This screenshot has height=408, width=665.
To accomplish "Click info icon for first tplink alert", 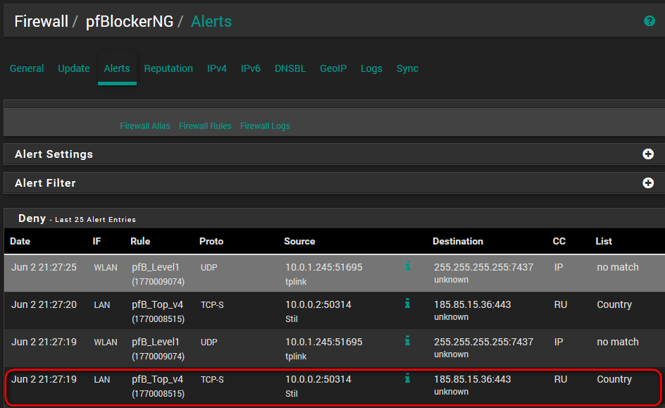I will coord(407,266).
